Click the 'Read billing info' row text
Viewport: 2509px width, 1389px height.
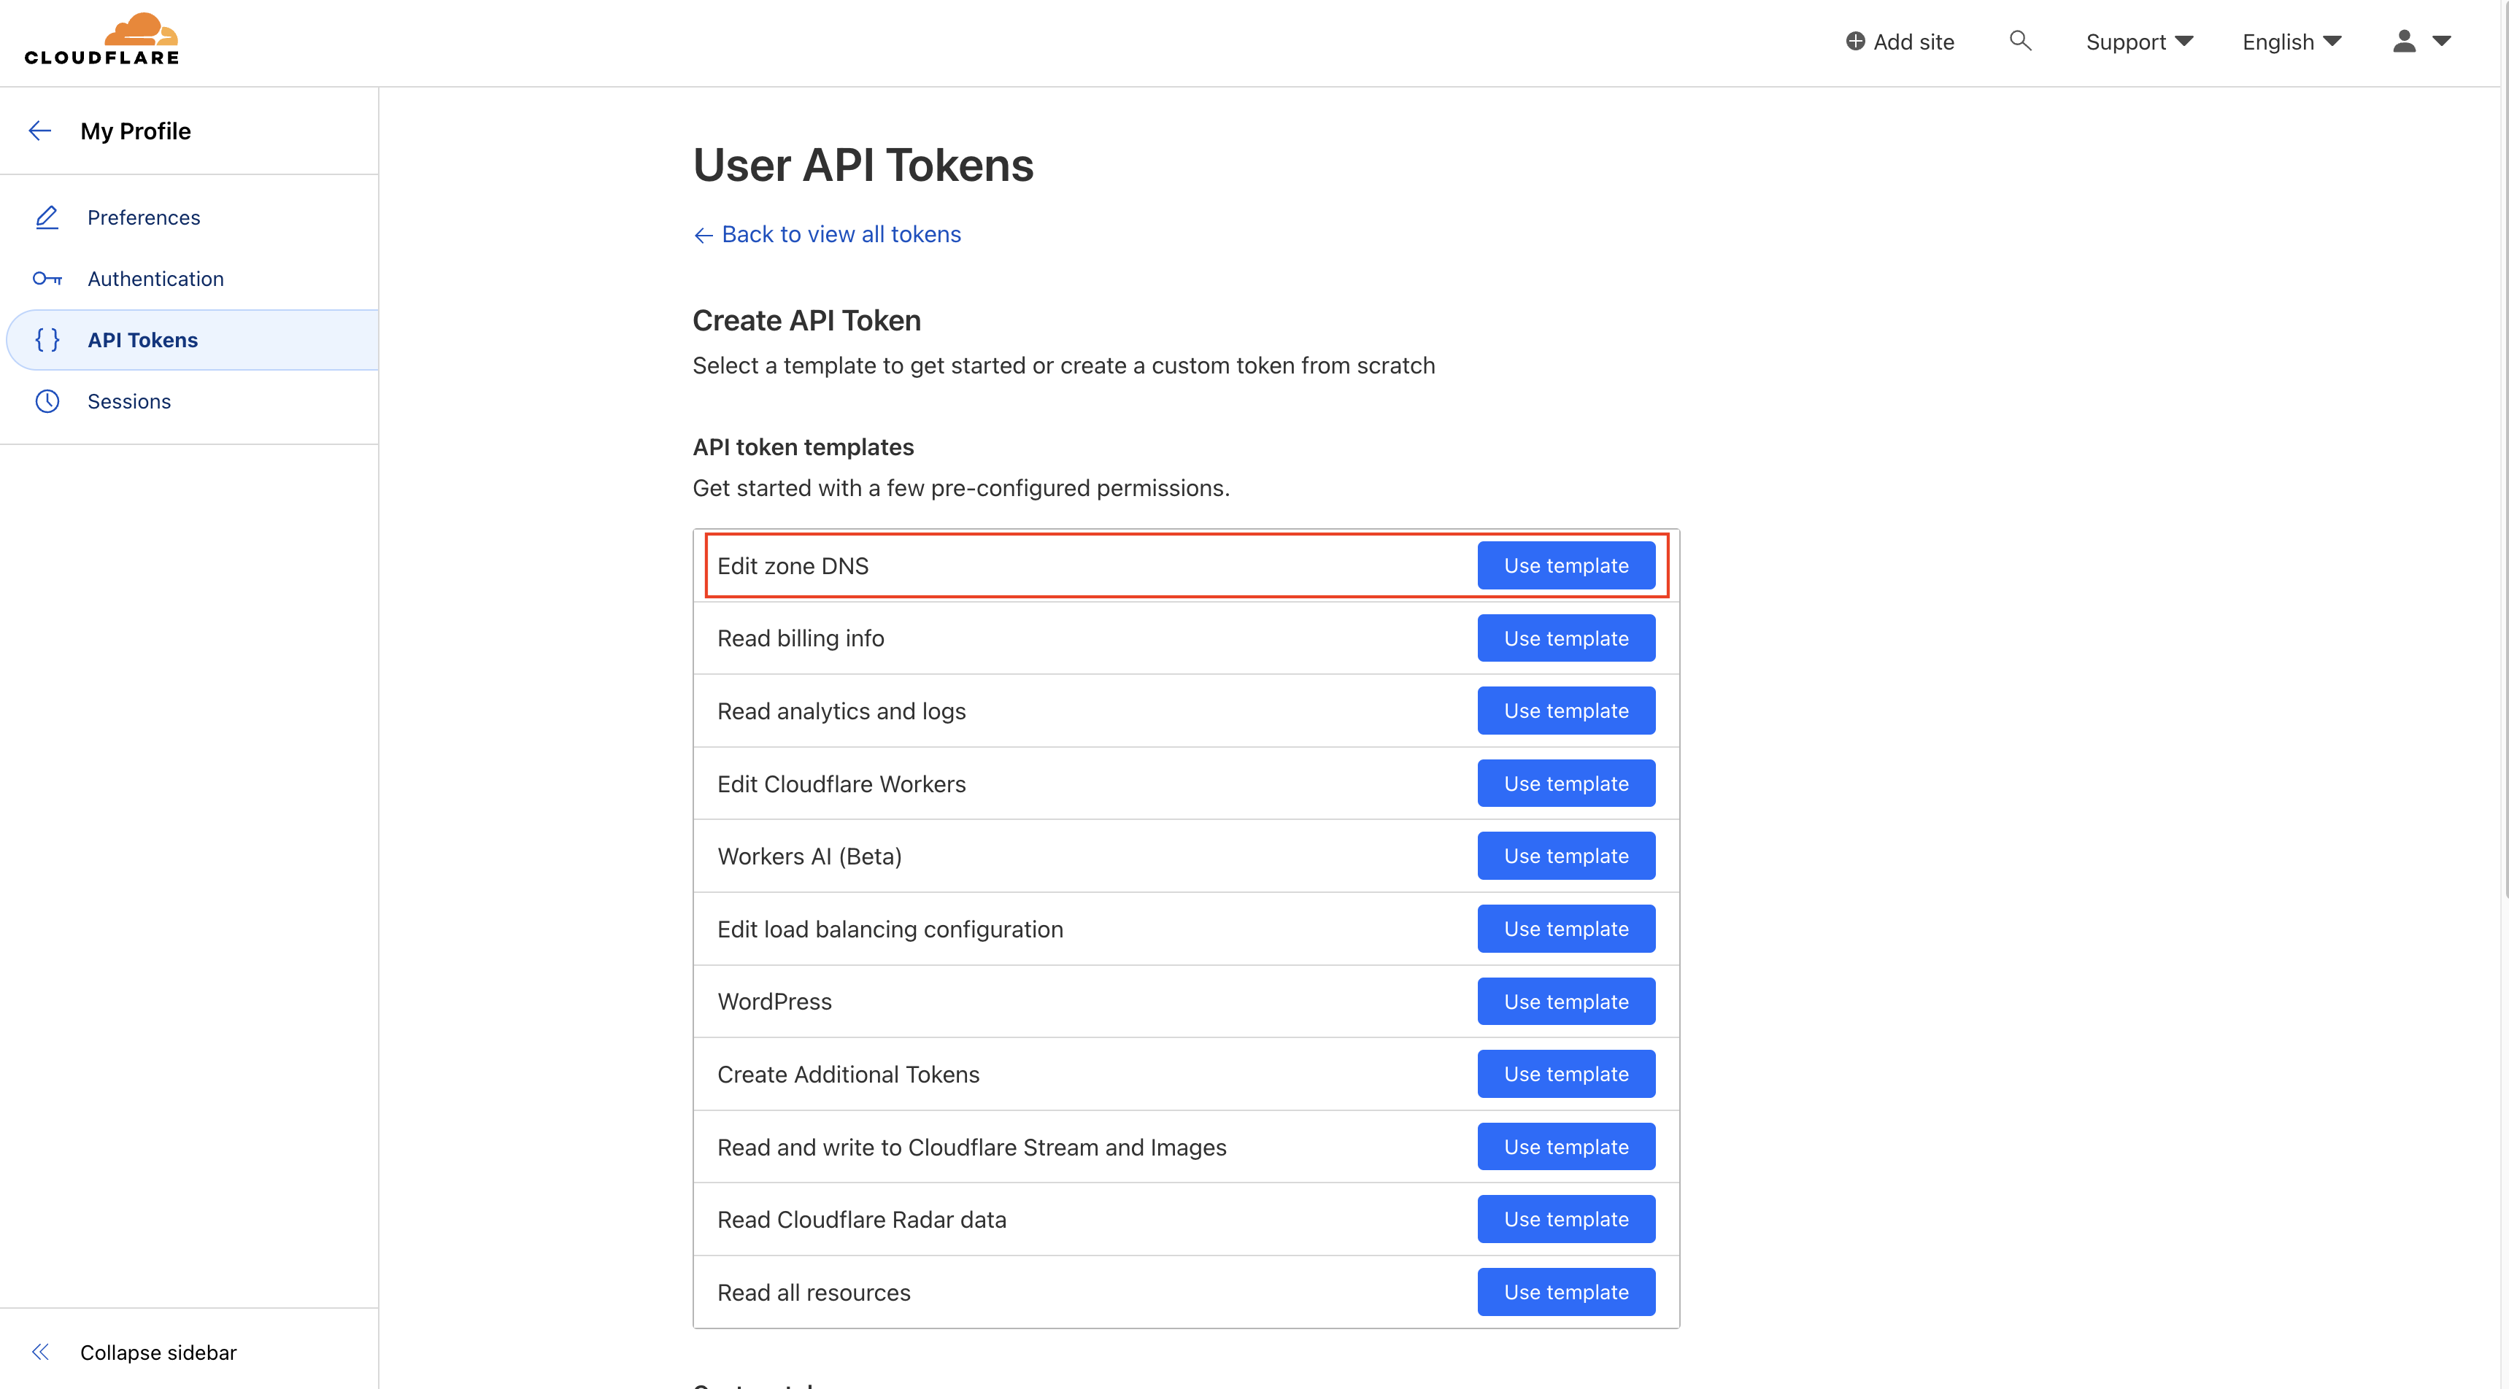click(801, 638)
